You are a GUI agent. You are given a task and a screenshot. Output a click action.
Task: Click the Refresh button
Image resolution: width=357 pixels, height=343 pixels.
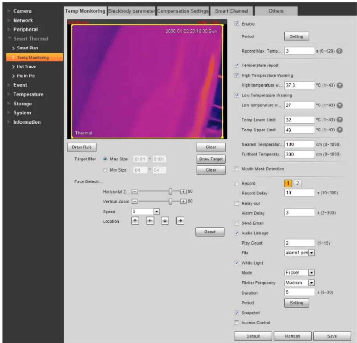(x=293, y=336)
